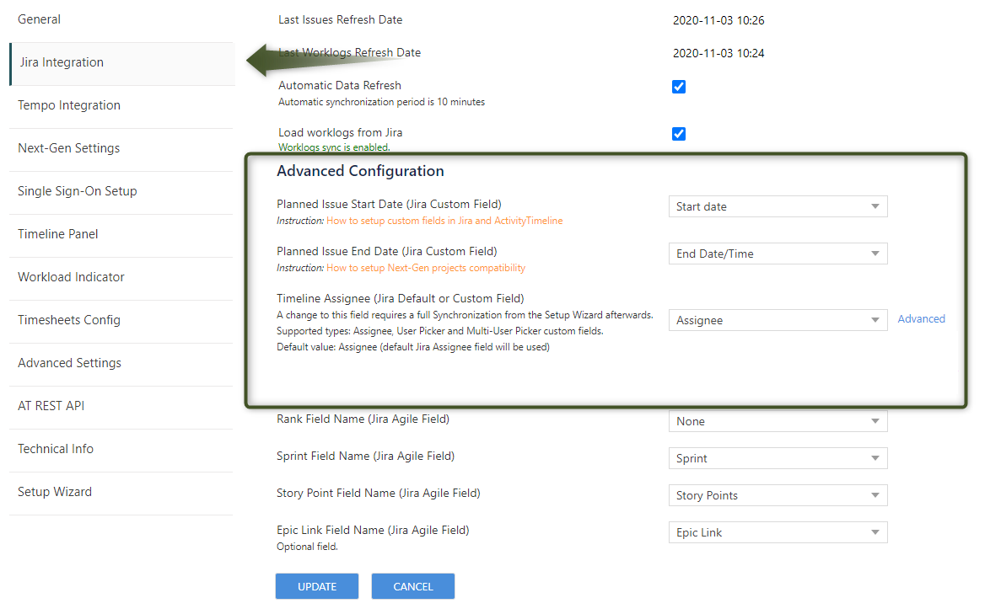Toggle Automatic Data Refresh checkbox
The width and height of the screenshot is (1001, 614).
pos(679,87)
